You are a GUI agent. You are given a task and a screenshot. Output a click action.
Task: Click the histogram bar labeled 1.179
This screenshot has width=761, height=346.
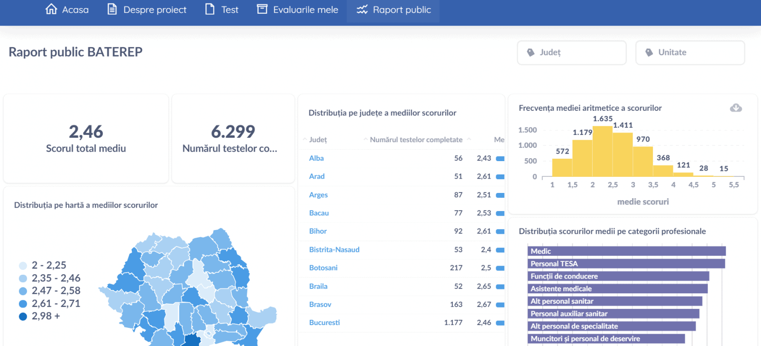coord(582,158)
